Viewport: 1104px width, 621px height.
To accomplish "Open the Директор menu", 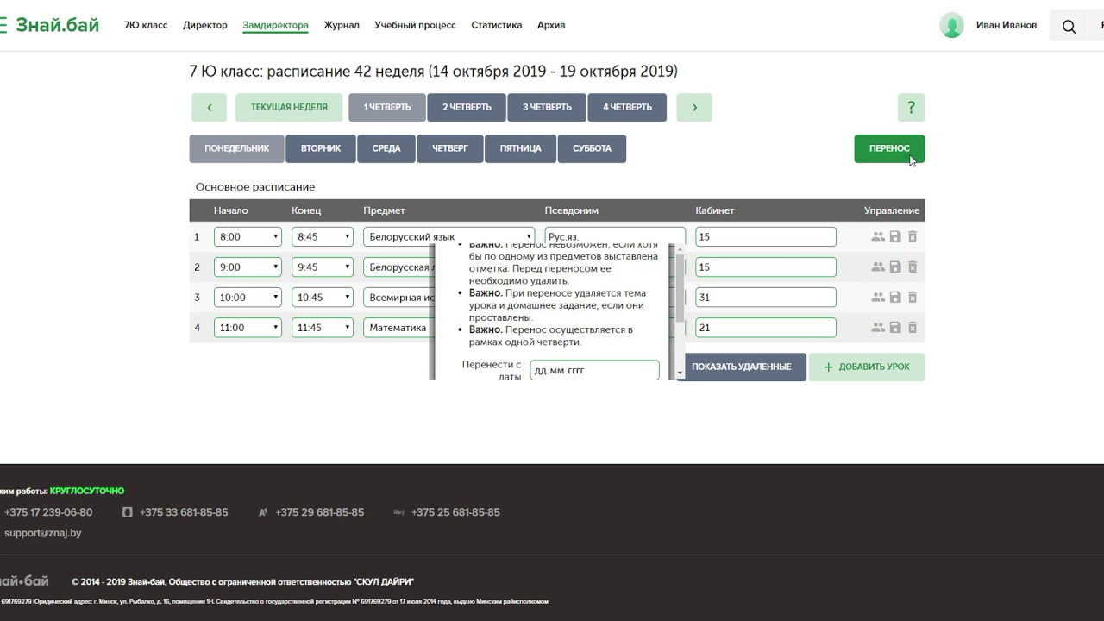I will (x=205, y=25).
